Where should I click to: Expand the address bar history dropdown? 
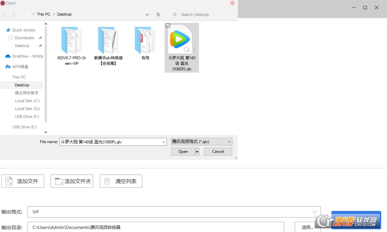147,14
